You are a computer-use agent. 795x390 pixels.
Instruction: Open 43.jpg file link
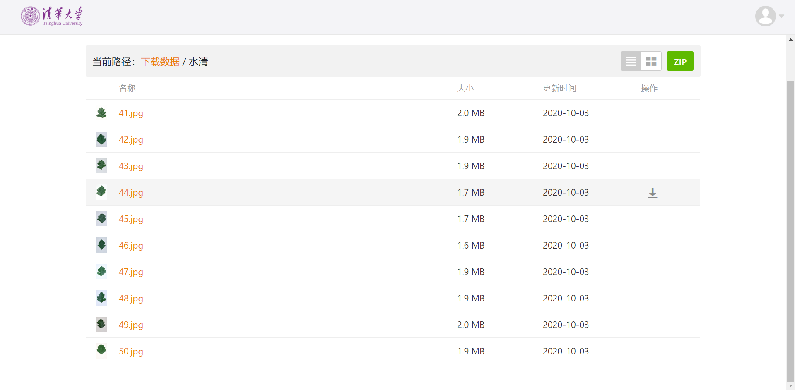click(131, 166)
